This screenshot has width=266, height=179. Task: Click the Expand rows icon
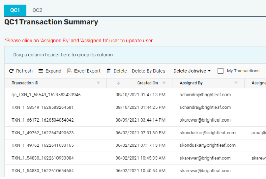click(41, 71)
